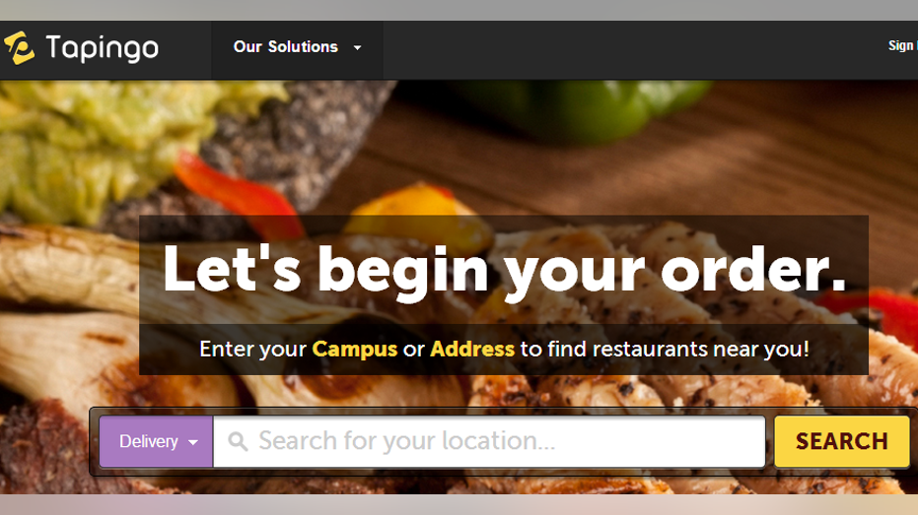Image resolution: width=918 pixels, height=515 pixels.
Task: Open the purple Delivery dropdown
Action: point(156,441)
